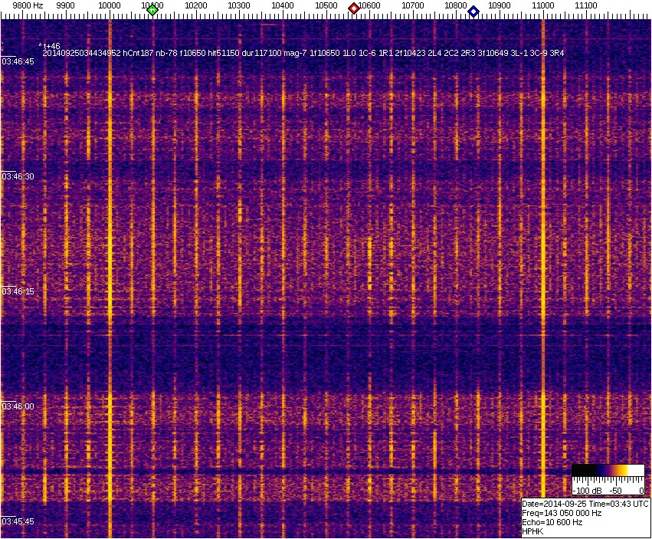Screen dimensions: 652x539
Task: Click the 03:46:00 time marker
Action: (x=18, y=406)
